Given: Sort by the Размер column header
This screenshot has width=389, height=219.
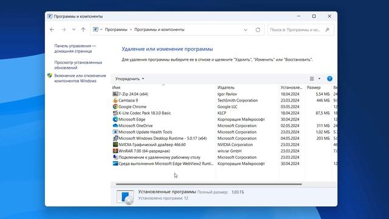Looking at the screenshot, I should click(314, 88).
